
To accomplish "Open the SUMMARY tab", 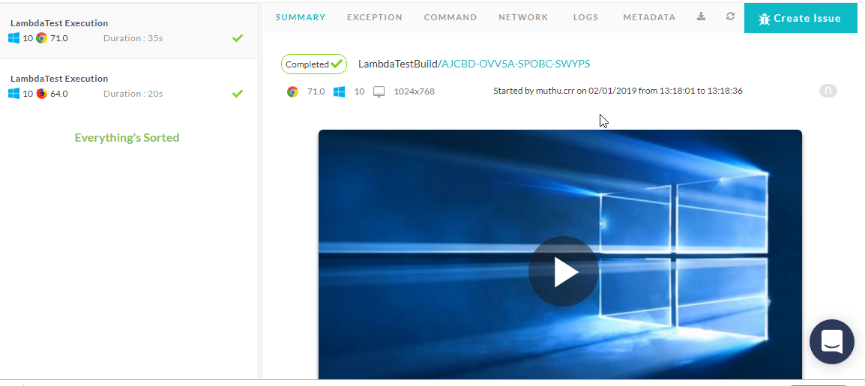I will click(301, 17).
